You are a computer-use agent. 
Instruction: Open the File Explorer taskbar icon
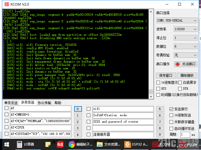pos(108,144)
